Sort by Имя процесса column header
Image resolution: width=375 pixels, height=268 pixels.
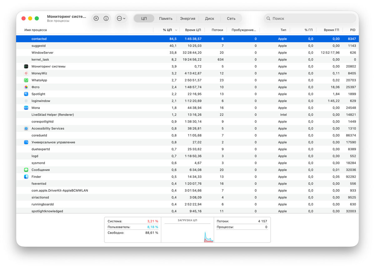(x=36, y=30)
